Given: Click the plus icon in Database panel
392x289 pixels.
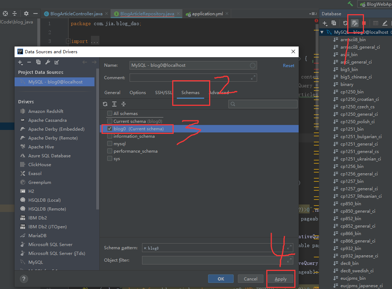Looking at the screenshot, I should pos(325,23).
